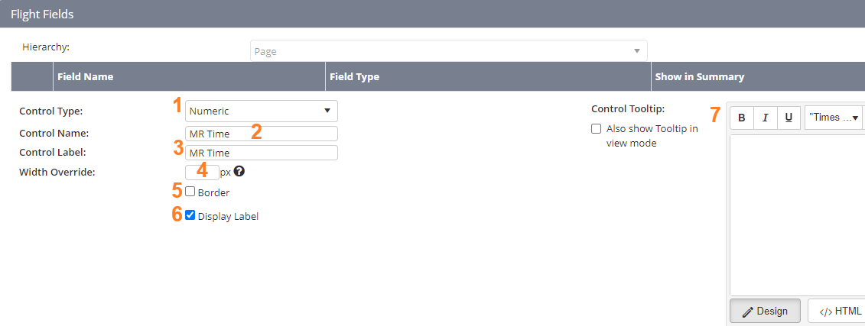Toggle bold formatting in tooltip editor
This screenshot has height=326, width=865.
742,118
